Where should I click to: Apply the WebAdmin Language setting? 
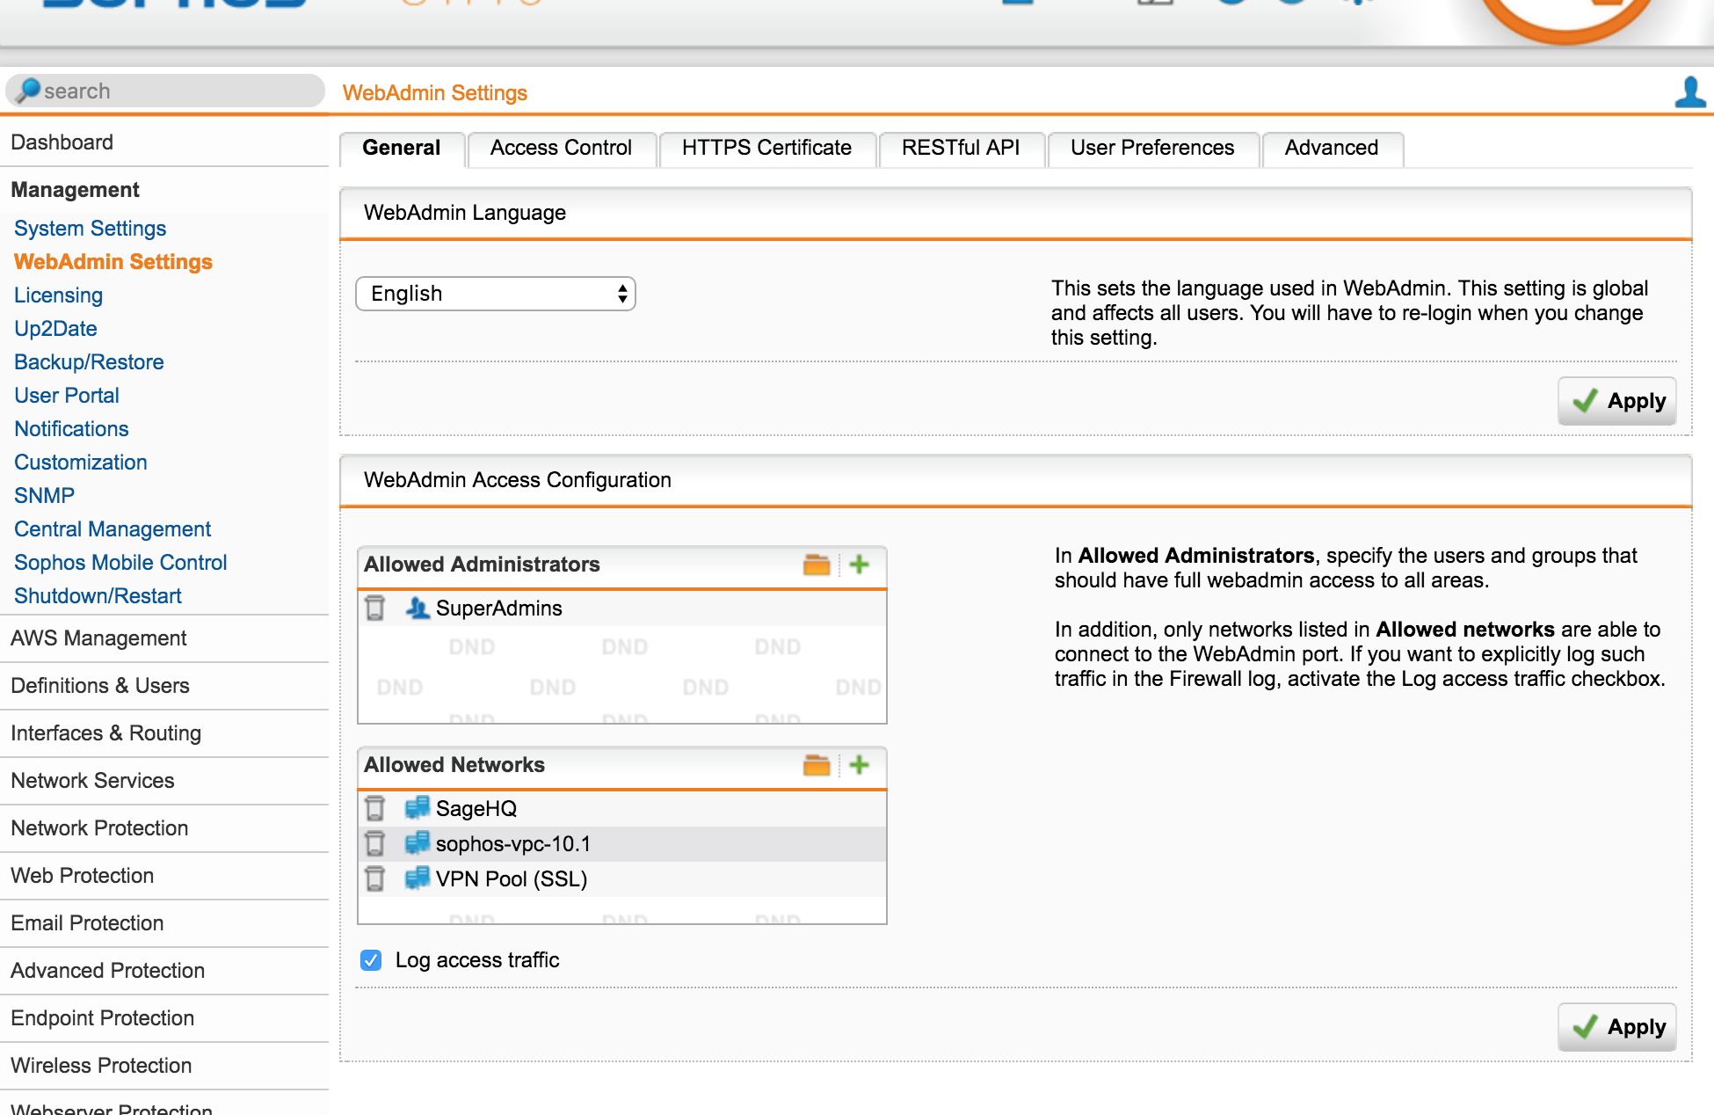tap(1617, 401)
